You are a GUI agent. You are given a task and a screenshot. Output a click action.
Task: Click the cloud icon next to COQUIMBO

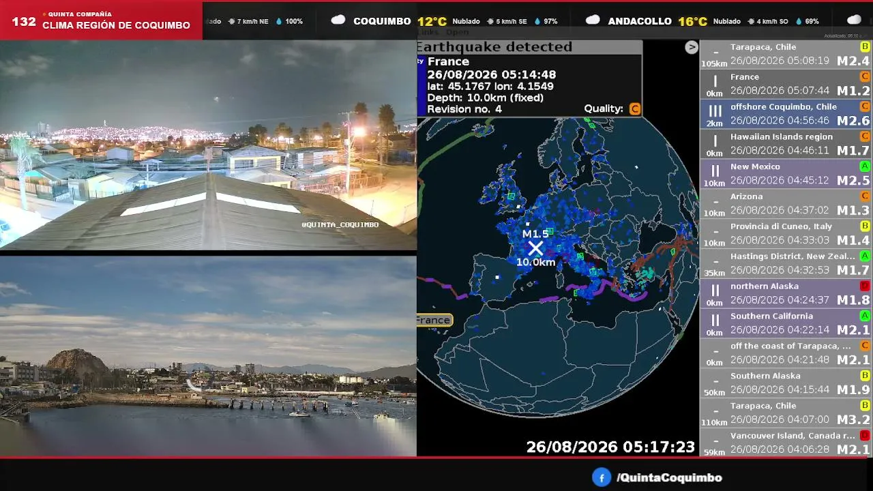click(338, 20)
